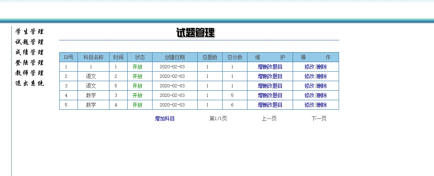434x176 pixels.
Task: Click the 增加科目 link
Action: [x=165, y=119]
